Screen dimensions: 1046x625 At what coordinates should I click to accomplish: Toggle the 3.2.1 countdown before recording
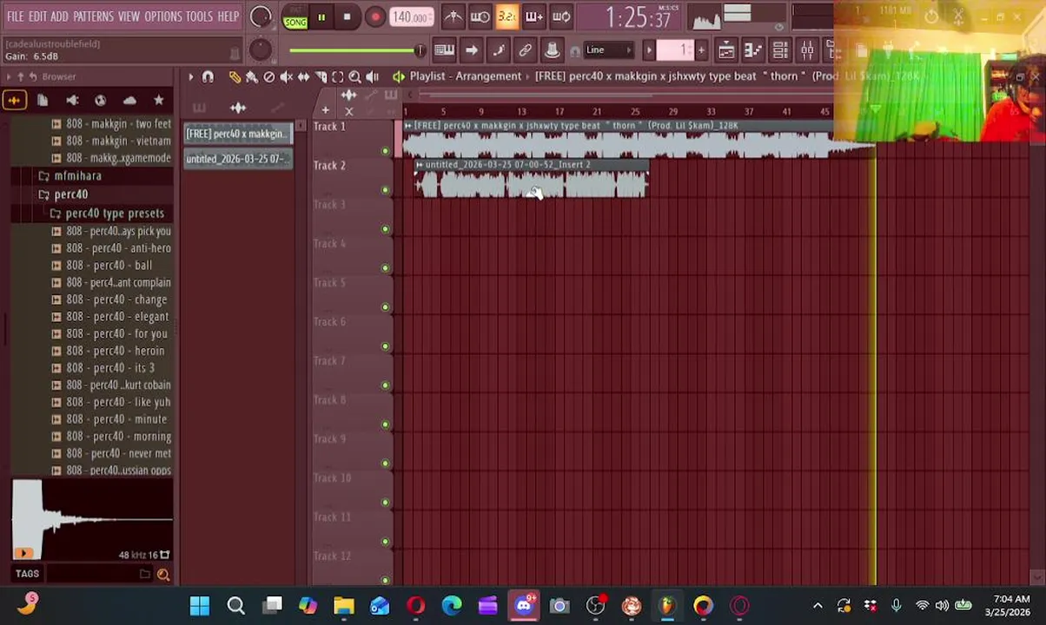click(x=507, y=16)
